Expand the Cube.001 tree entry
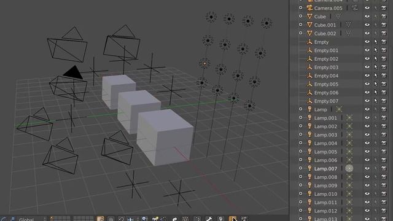 [300, 25]
